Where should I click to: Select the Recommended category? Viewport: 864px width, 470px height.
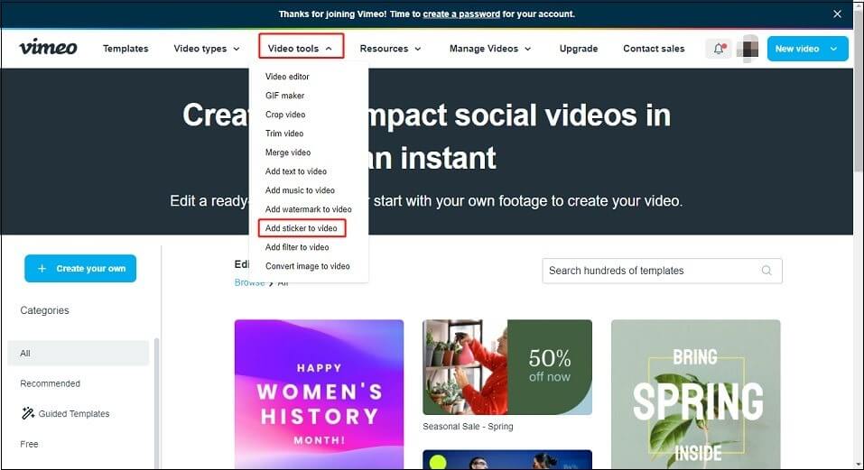[51, 383]
